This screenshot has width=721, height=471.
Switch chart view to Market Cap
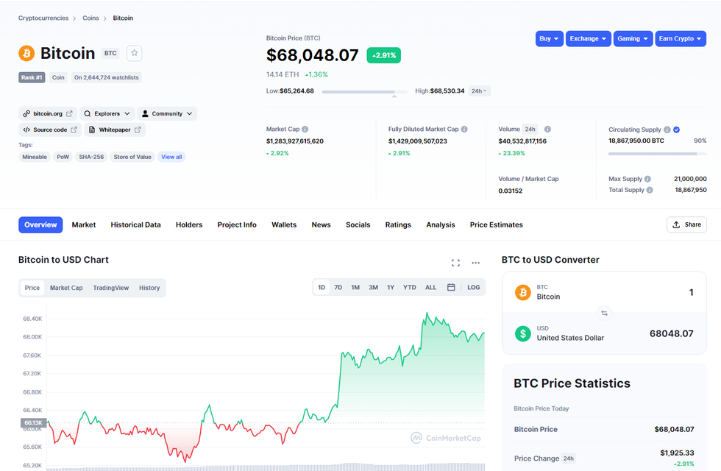tap(66, 287)
